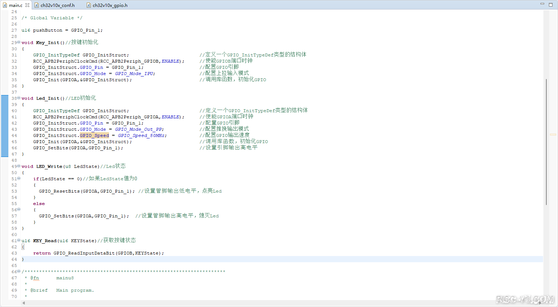Click the Key_Init function name
This screenshot has height=307, width=558.
click(48, 43)
